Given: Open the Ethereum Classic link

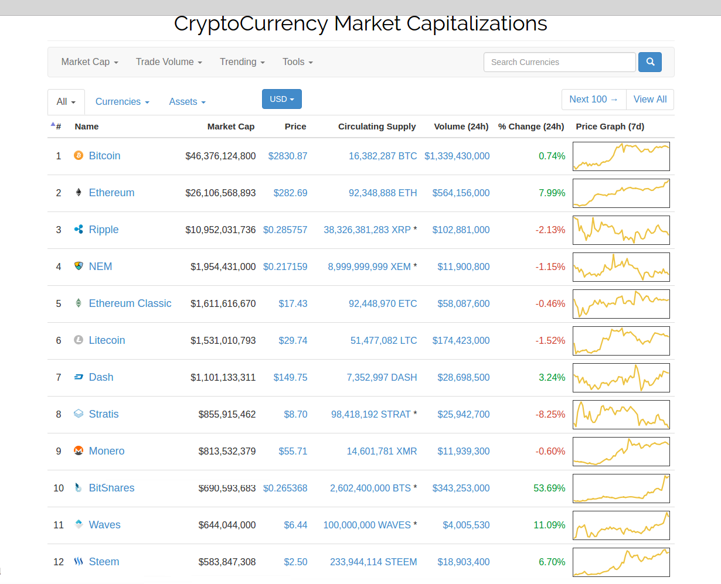Looking at the screenshot, I should coord(130,303).
